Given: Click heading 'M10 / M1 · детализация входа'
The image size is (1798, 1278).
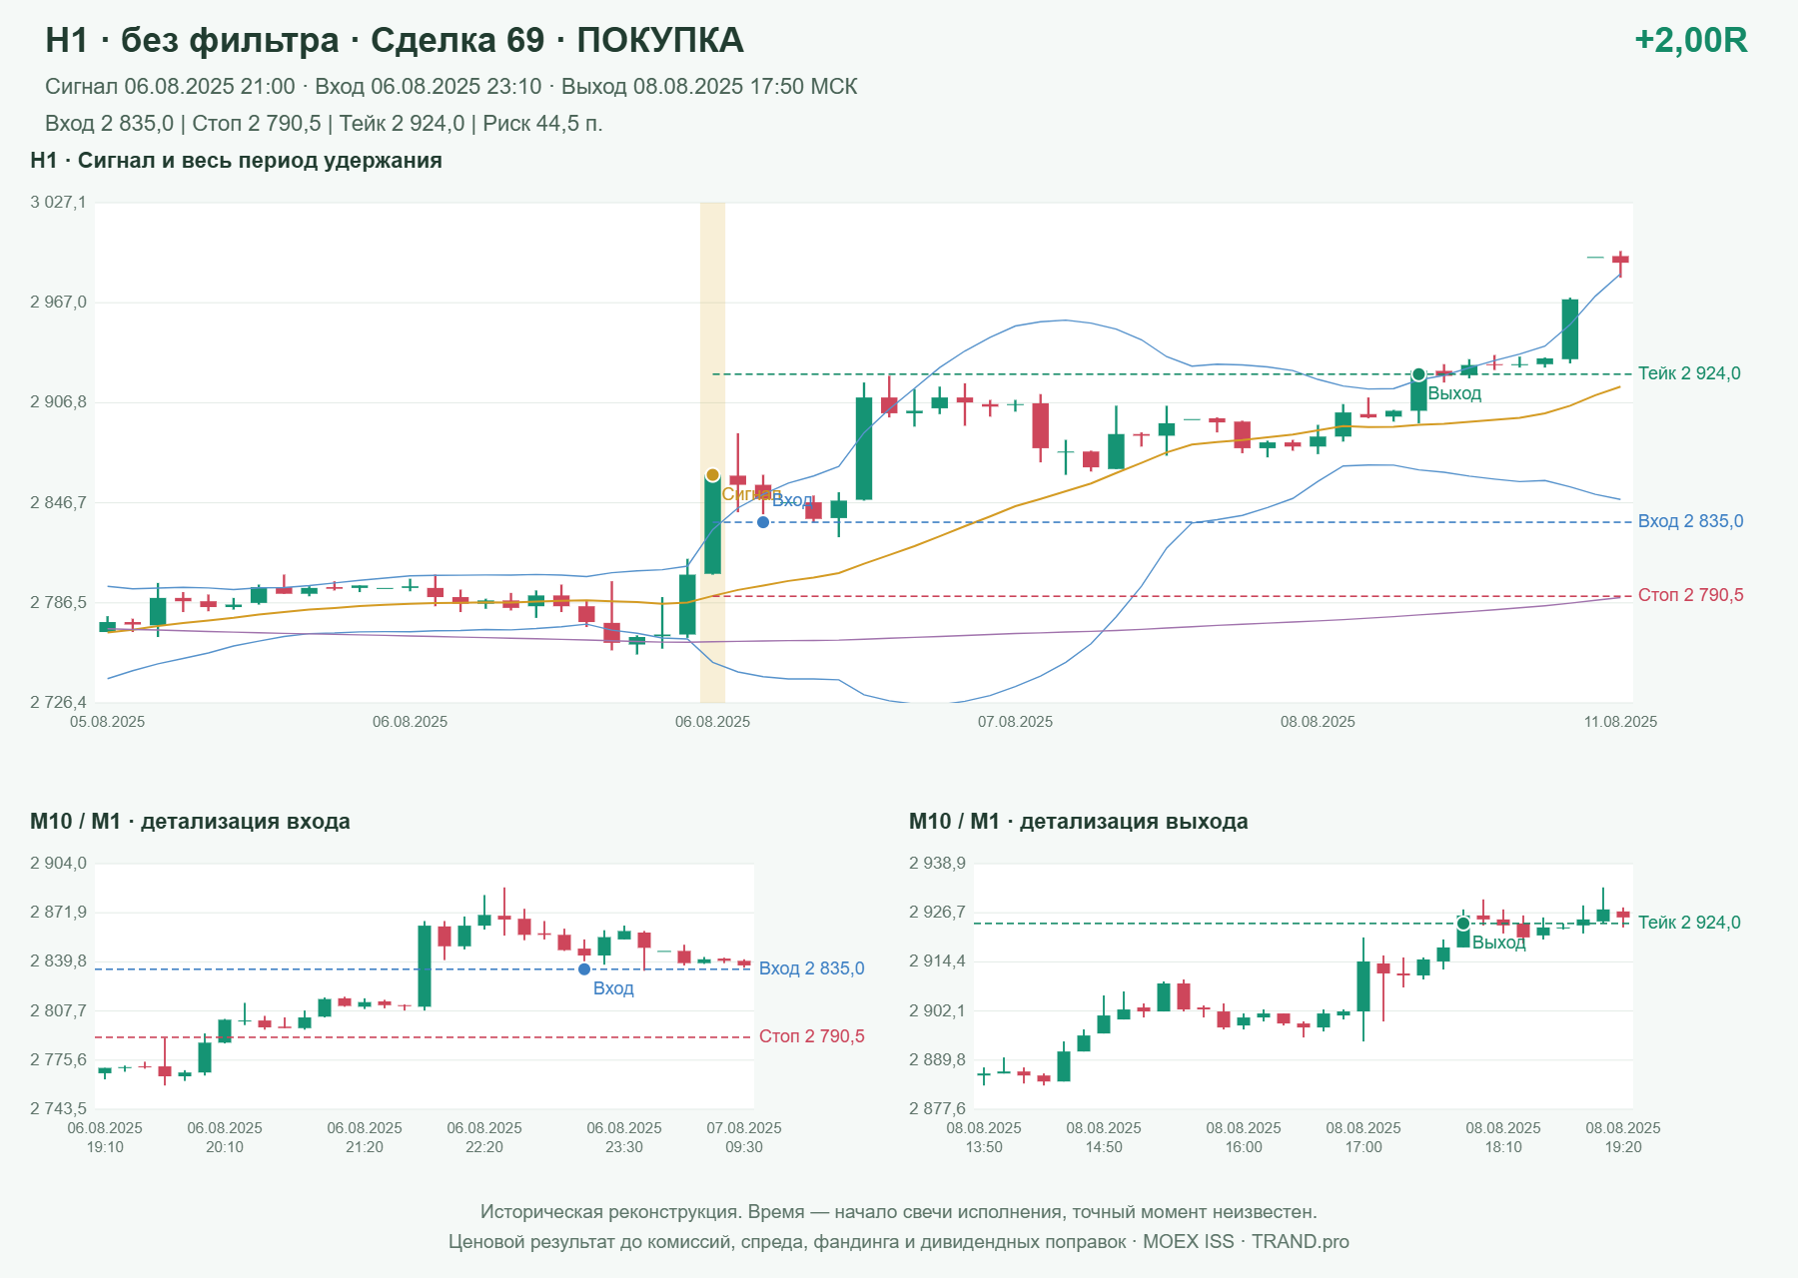Looking at the screenshot, I should tap(190, 822).
